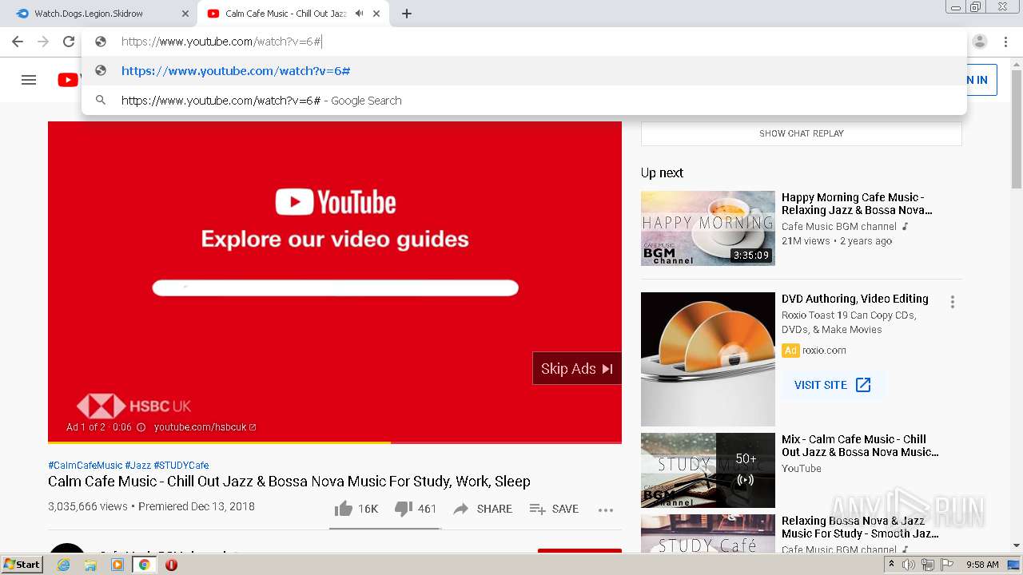Image resolution: width=1023 pixels, height=575 pixels.
Task: Choose the Google Search suggestion row
Action: (523, 101)
